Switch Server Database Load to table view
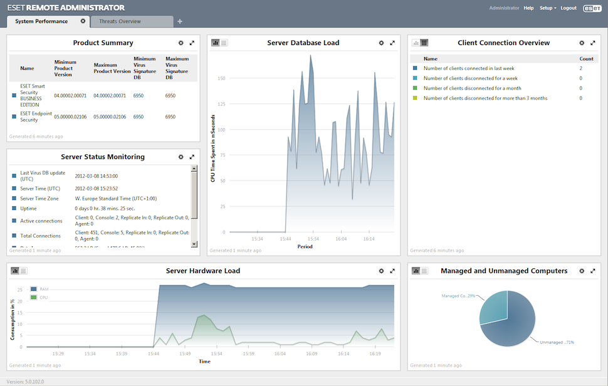This screenshot has width=608, height=386. 224,43
